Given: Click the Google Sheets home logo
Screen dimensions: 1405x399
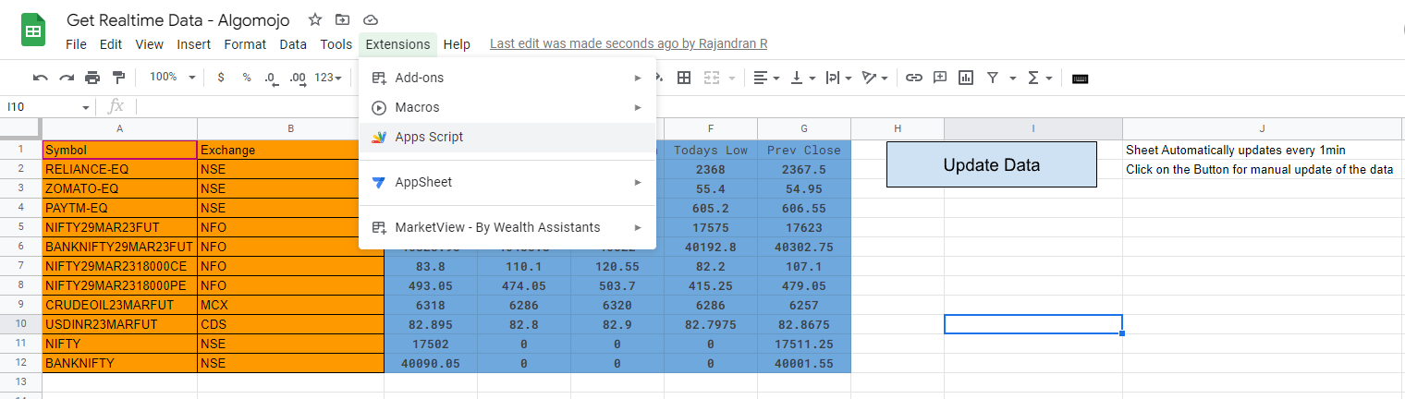Looking at the screenshot, I should point(34,31).
